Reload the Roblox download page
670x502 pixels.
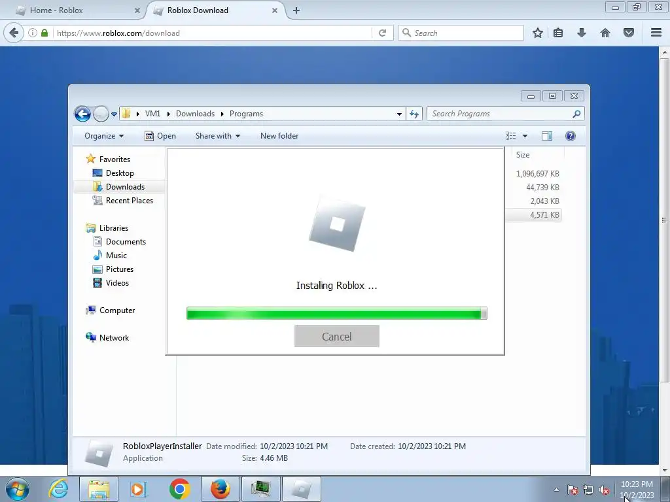(x=382, y=33)
